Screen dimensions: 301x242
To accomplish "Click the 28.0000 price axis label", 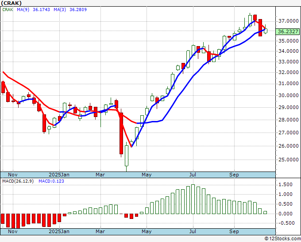I will click(288, 120).
